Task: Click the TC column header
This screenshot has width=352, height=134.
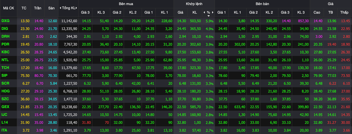Action: (24, 8)
